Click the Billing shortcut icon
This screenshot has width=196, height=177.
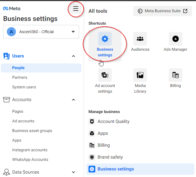coord(175,75)
